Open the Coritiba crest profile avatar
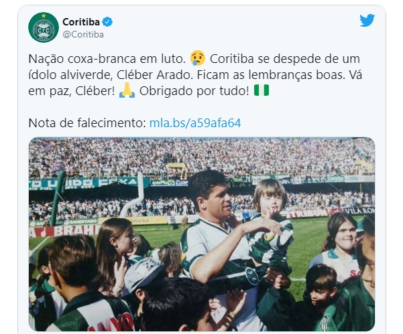Screen dimensions: 403x334 44,27
